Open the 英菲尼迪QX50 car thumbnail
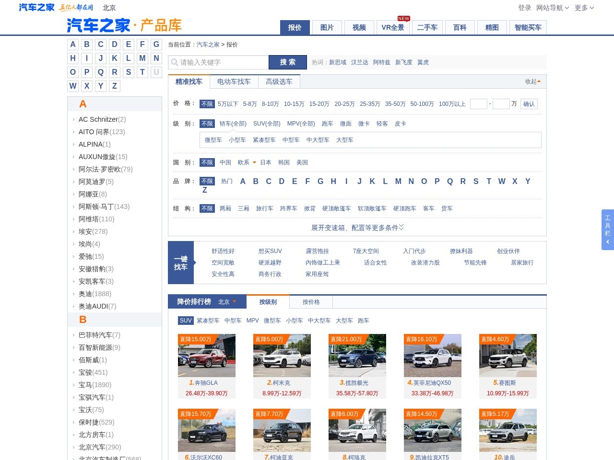Screen dimensions: 614x460 tap(433, 356)
